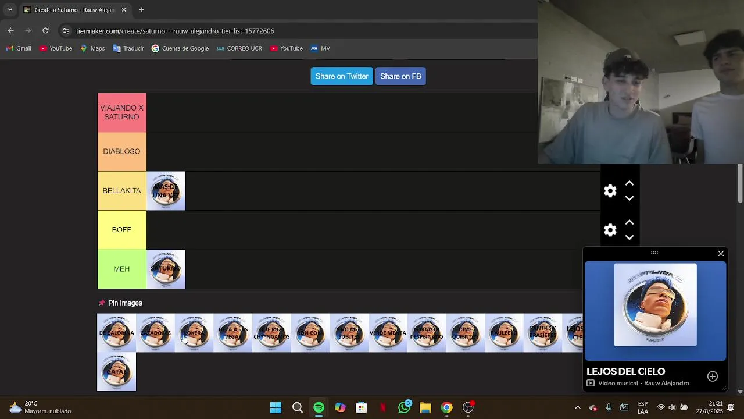
Task: Click Share on Twitter button
Action: 342,76
